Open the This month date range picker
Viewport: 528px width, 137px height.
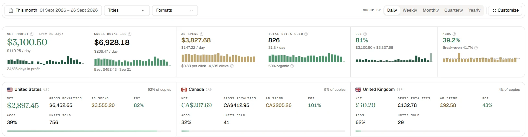[53, 10]
